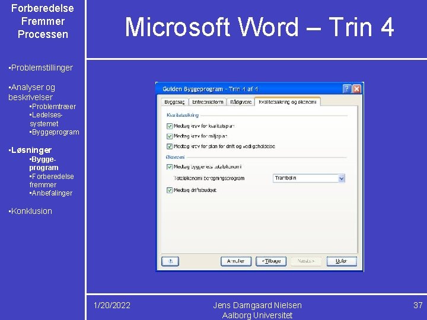Click Jens Damgaard Nielsen footer text
Viewport: 427px width, 320px height.
pyautogui.click(x=257, y=305)
